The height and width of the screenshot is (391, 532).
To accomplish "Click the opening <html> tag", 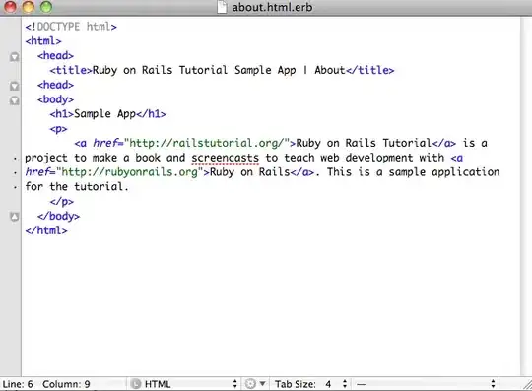I will tap(43, 41).
